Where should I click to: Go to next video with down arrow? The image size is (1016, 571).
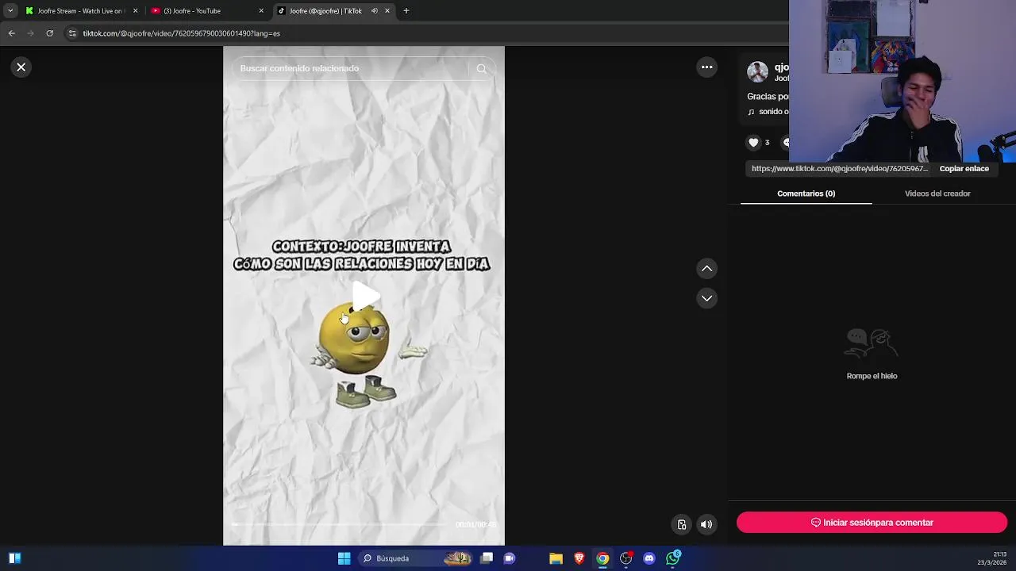pos(706,298)
